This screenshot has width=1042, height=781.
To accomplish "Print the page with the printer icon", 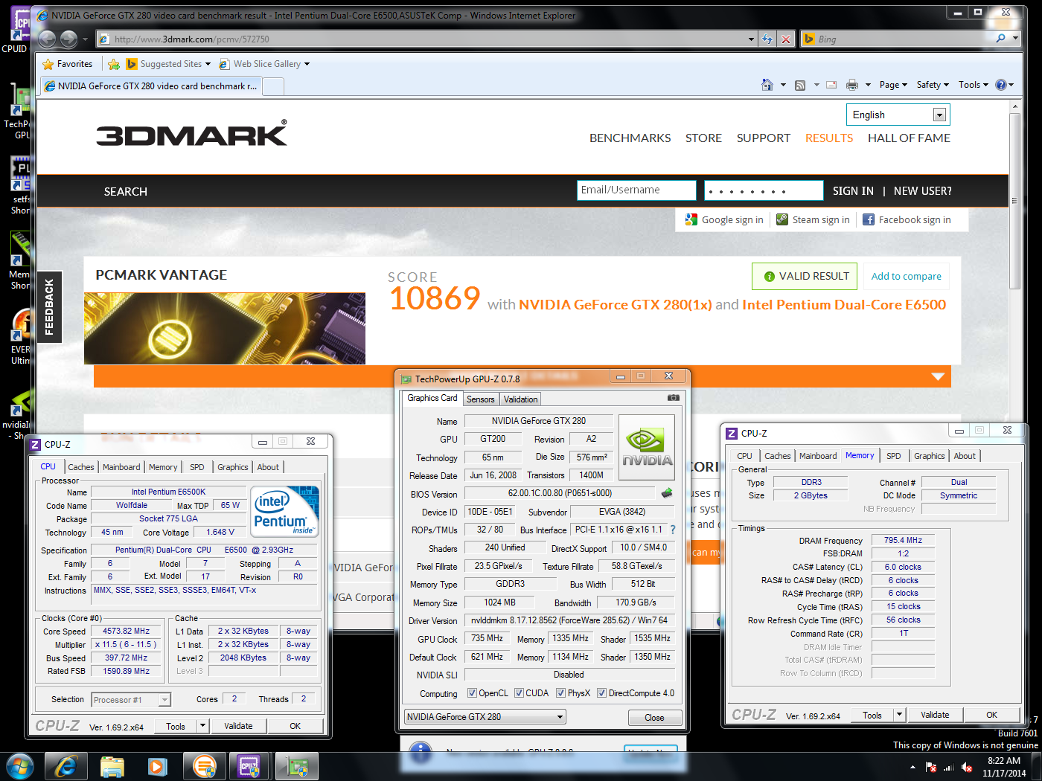I will [852, 85].
